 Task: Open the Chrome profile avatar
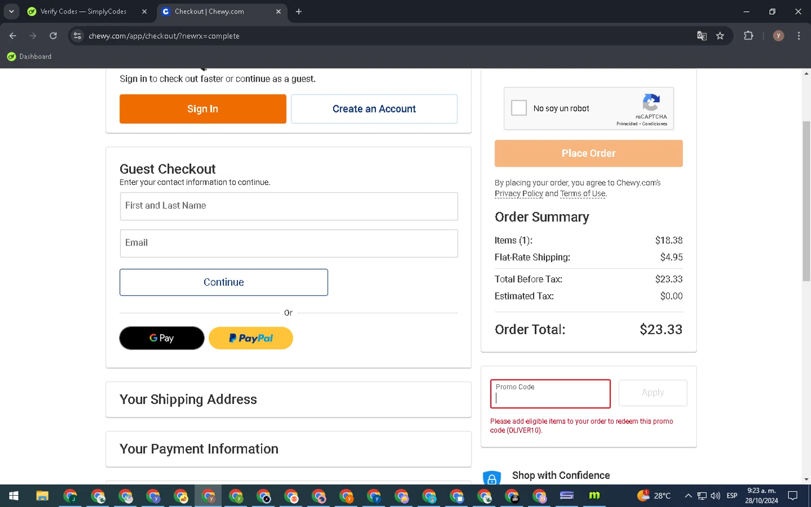pos(779,36)
